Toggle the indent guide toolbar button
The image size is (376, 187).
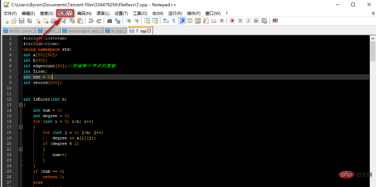(182, 21)
